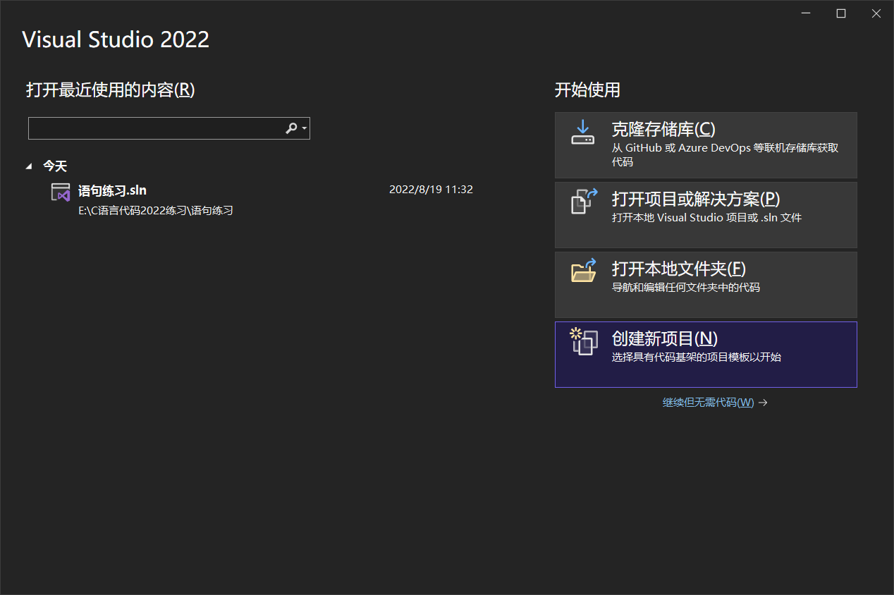Click the open project or solution icon
The image size is (894, 595).
[x=583, y=201]
